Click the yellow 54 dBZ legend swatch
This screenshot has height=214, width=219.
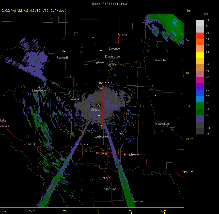200,55
